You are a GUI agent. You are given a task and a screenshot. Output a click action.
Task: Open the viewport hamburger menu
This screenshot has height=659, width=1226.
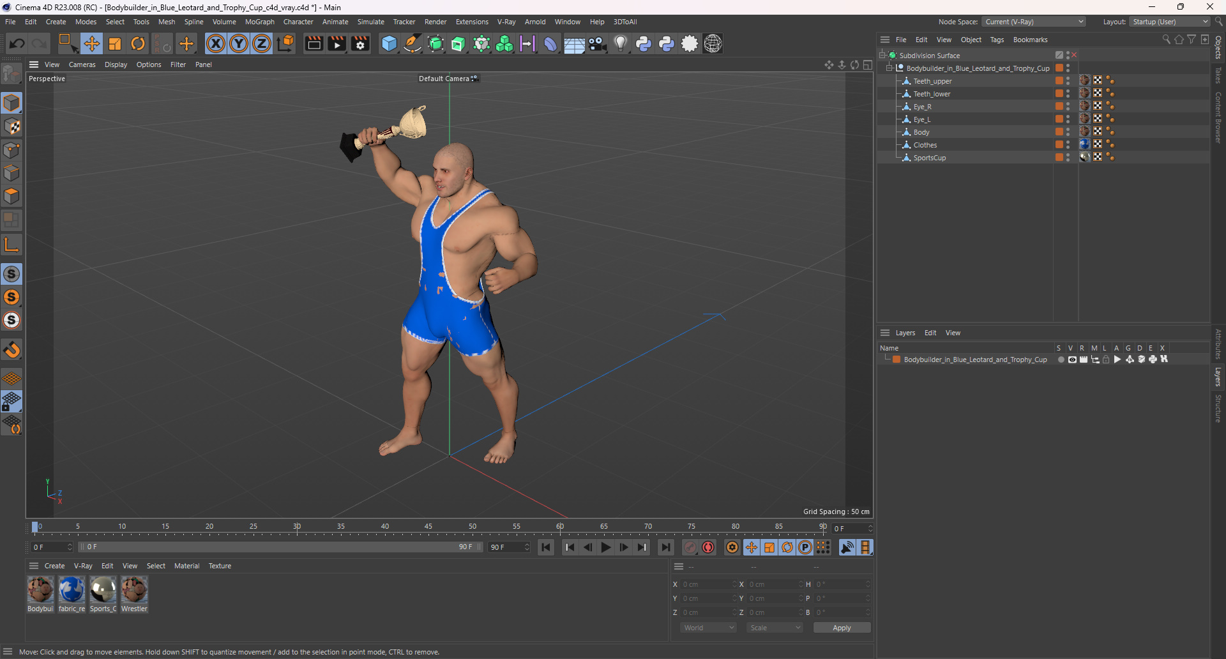pos(34,64)
